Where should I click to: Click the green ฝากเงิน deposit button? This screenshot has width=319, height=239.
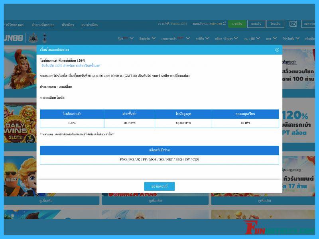pos(237,24)
